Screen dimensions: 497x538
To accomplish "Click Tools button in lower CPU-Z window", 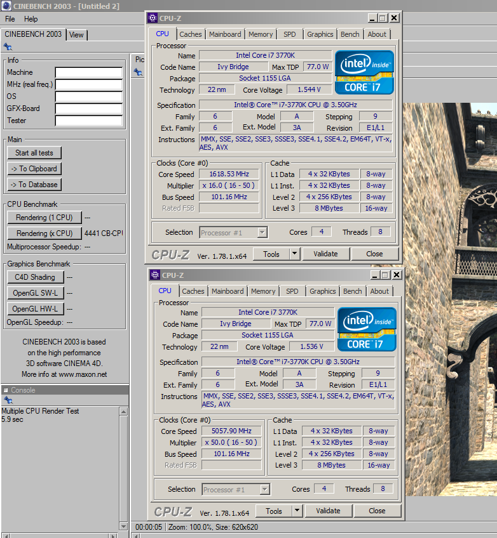I will coord(274,511).
